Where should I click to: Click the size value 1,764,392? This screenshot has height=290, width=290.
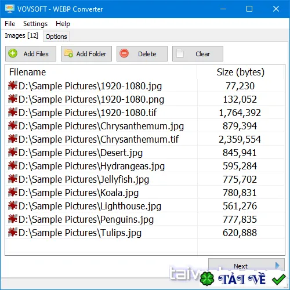pos(240,113)
